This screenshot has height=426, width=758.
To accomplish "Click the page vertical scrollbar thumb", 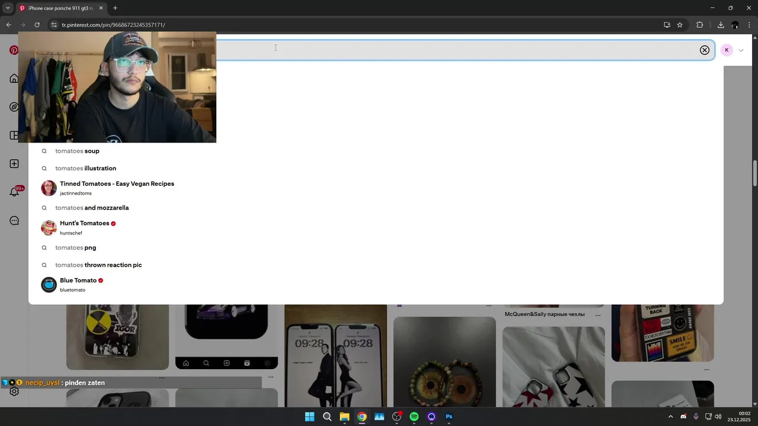I will 754,173.
